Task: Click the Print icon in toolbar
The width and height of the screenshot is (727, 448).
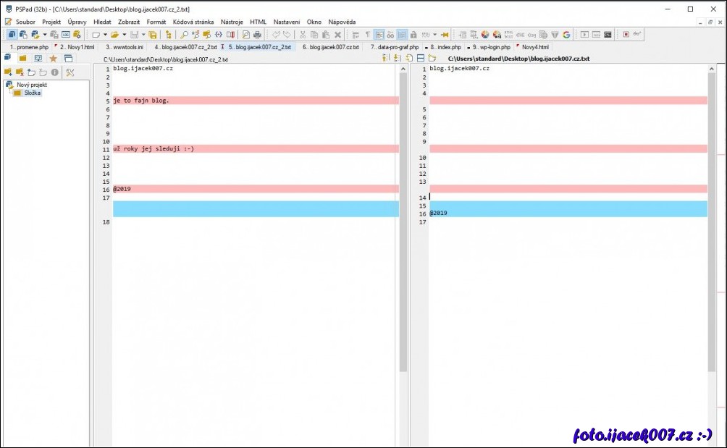Action: [x=257, y=34]
